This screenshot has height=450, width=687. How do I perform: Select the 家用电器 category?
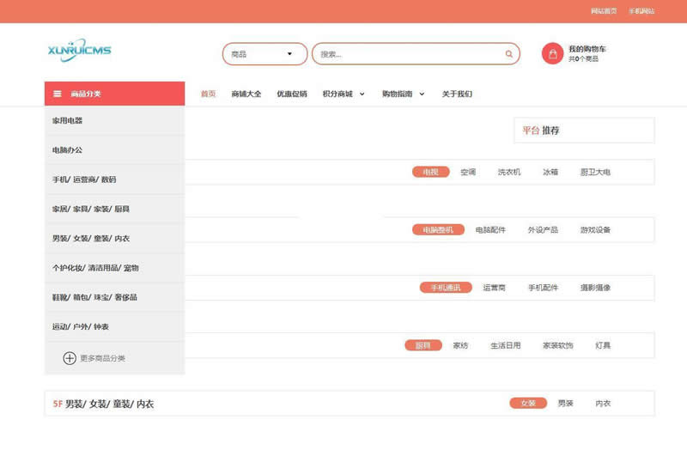(x=68, y=121)
